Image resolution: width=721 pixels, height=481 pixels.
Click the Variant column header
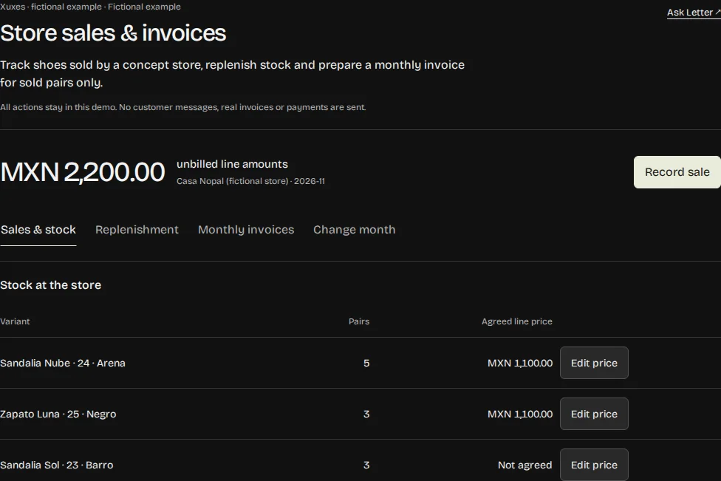tap(15, 321)
